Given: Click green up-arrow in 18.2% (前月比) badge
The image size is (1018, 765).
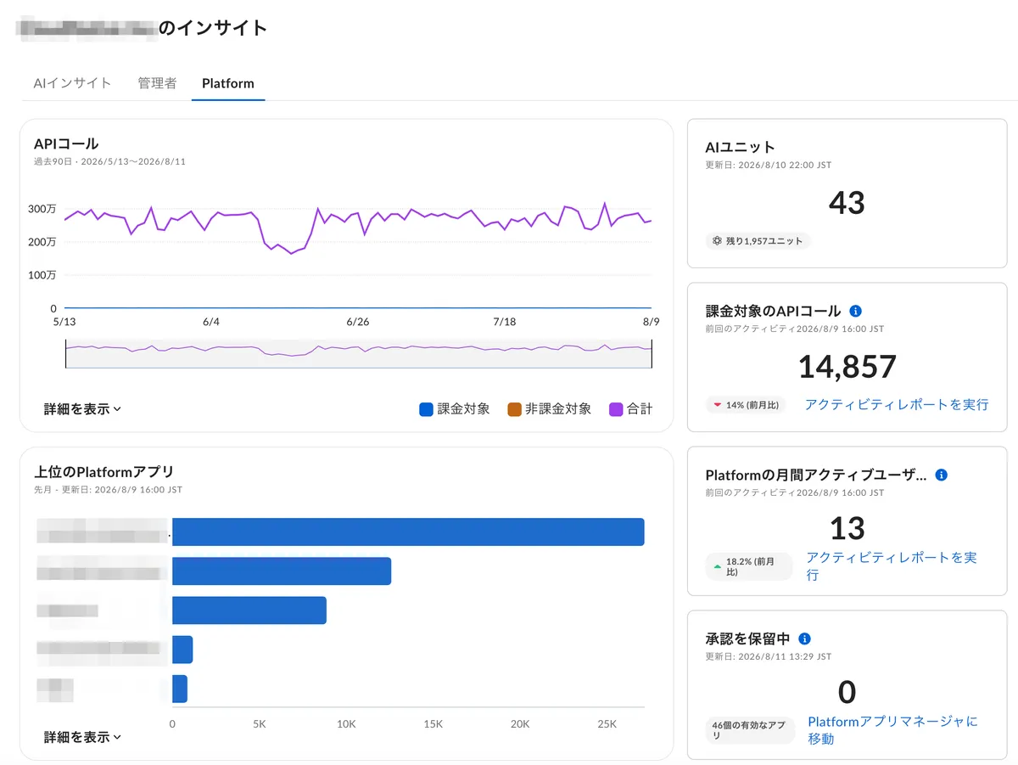Looking at the screenshot, I should [718, 565].
